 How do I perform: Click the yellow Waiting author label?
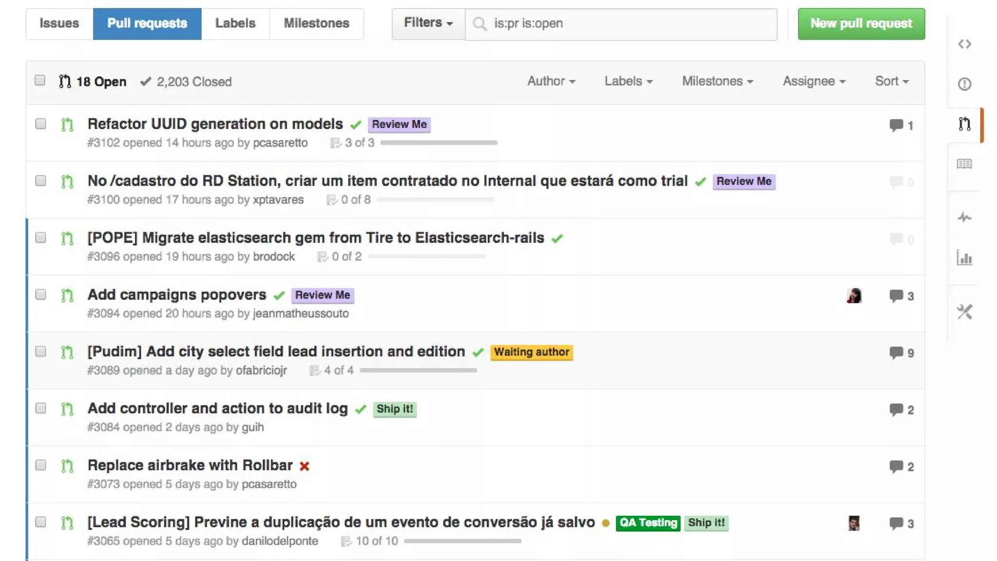click(531, 352)
